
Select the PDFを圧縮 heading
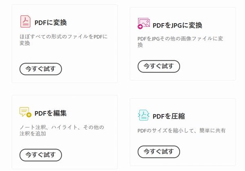tap(169, 116)
